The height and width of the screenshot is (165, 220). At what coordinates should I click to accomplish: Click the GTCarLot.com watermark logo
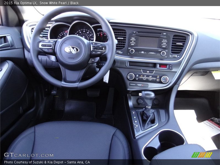29,155
